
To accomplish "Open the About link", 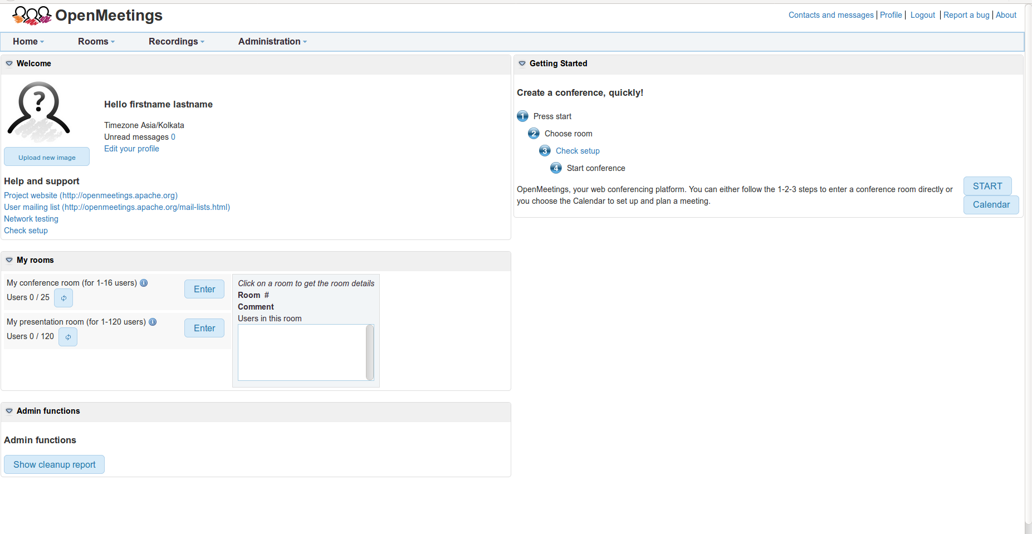I will 1006,15.
